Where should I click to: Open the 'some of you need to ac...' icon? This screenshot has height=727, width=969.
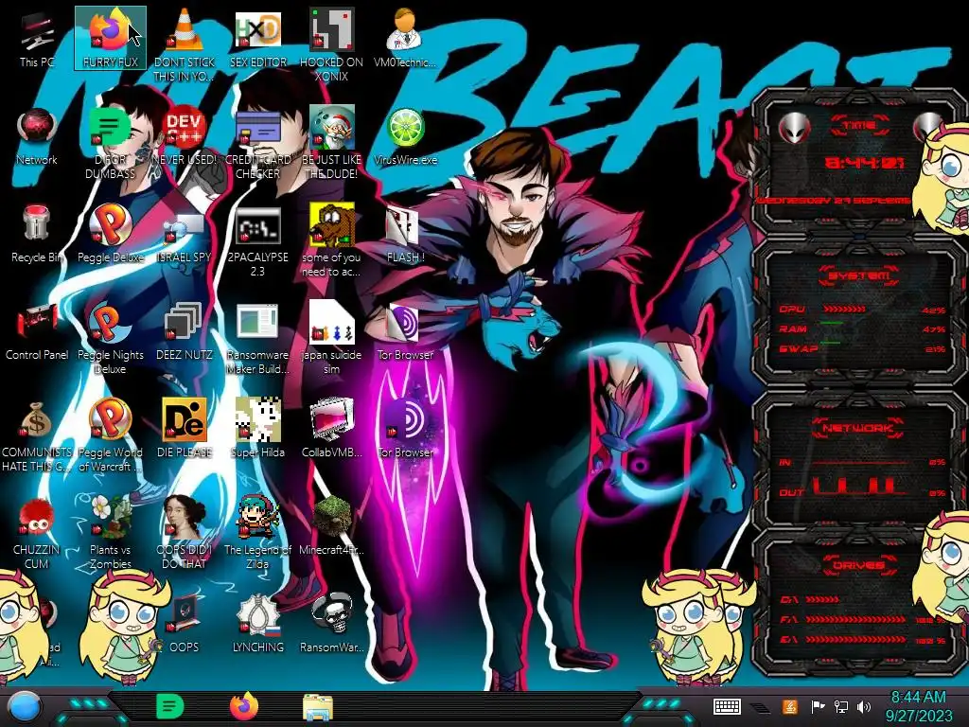(x=332, y=241)
